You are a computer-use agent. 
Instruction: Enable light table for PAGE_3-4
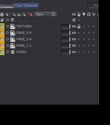click(x=84, y=39)
